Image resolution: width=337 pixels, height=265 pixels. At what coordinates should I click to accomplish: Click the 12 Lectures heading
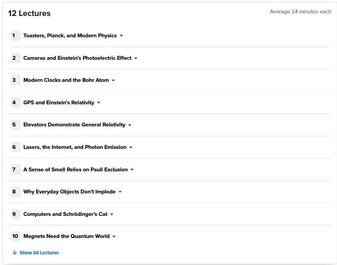(29, 13)
